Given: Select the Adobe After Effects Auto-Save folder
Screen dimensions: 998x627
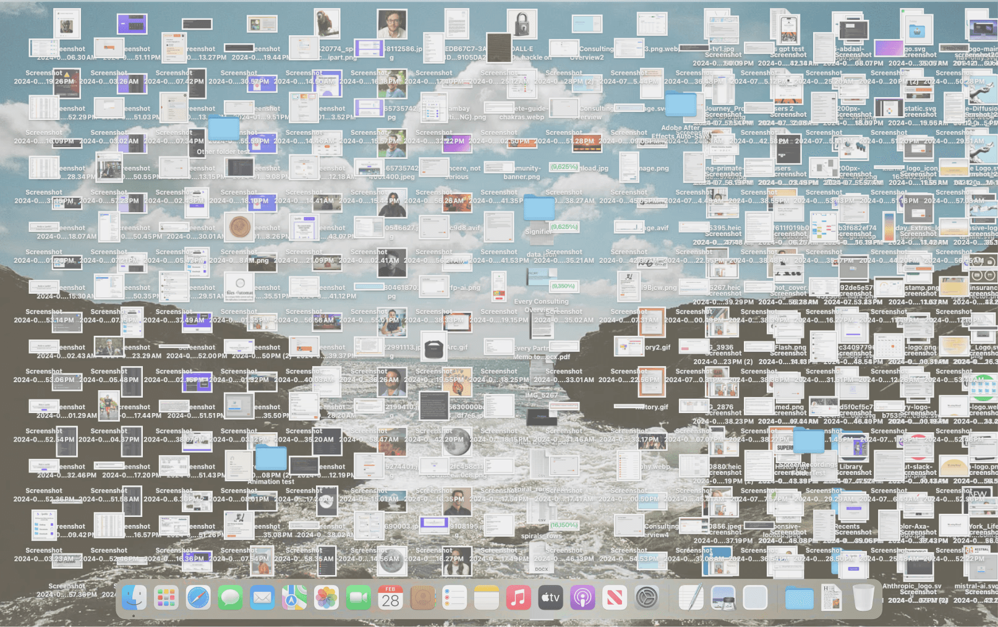Looking at the screenshot, I should [681, 105].
